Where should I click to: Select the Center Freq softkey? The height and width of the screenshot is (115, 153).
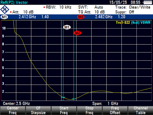(13, 110)
